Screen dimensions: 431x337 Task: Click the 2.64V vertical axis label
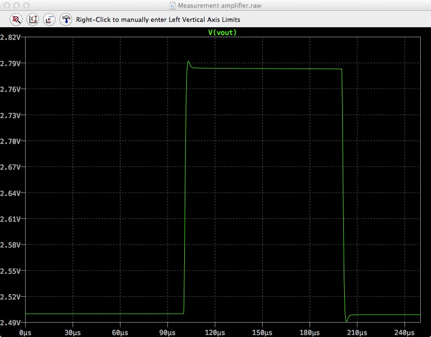coord(10,194)
